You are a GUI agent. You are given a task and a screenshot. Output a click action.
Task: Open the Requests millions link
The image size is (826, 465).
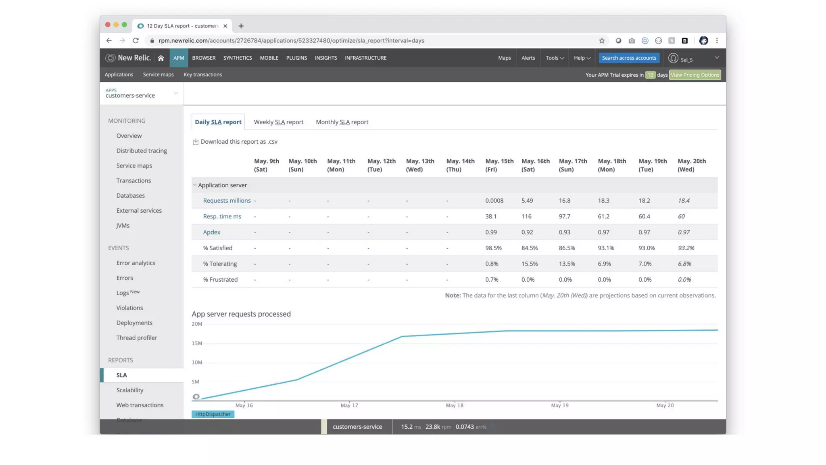pos(227,201)
